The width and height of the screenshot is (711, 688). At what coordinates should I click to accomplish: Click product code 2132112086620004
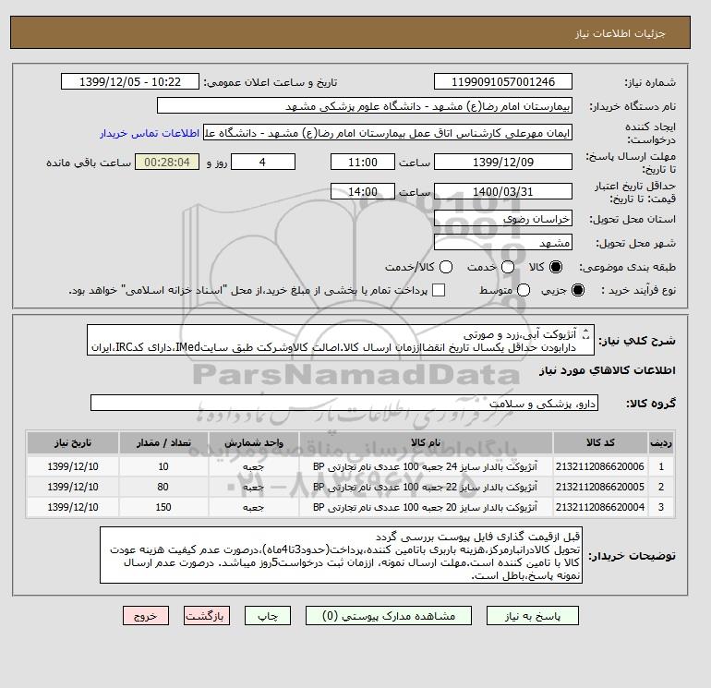pos(600,508)
